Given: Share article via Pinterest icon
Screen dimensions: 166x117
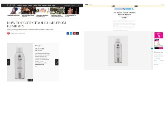Looking at the screenshot, I should 74,33.
